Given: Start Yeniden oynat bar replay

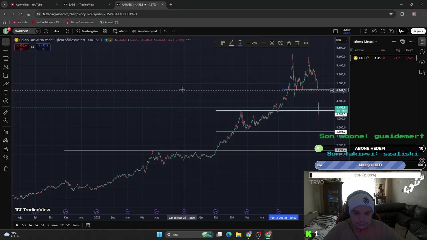Looking at the screenshot, I should tap(144, 31).
